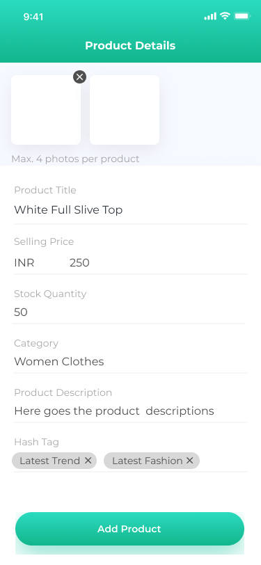Select the second product photo thumbnail

pos(125,110)
